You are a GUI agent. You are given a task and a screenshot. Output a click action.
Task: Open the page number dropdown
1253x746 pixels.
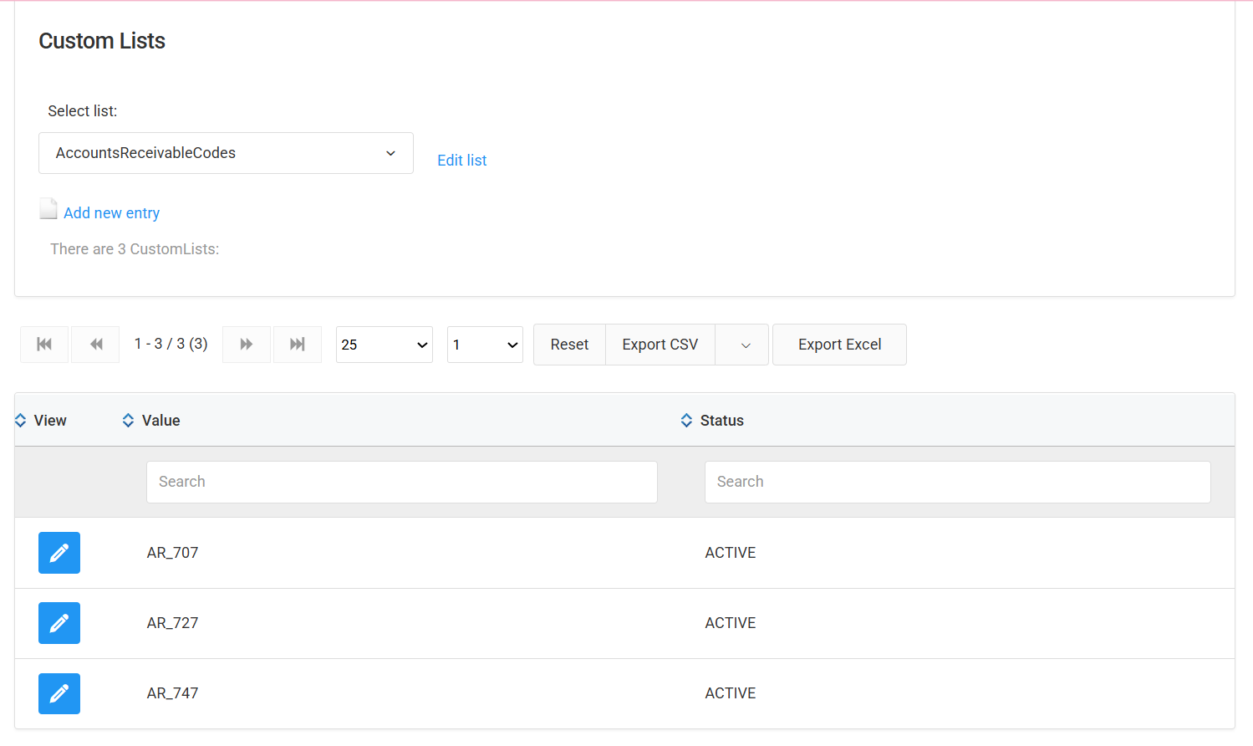pos(485,345)
